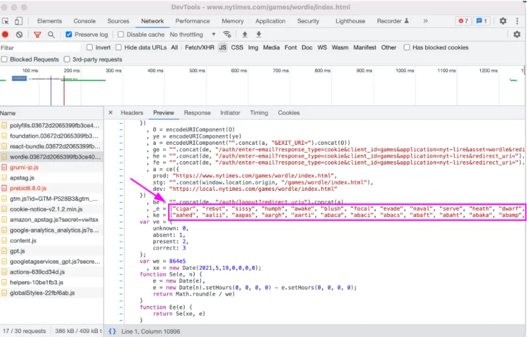The width and height of the screenshot is (527, 337).
Task: Import HAR file upload arrow
Action: (x=244, y=34)
